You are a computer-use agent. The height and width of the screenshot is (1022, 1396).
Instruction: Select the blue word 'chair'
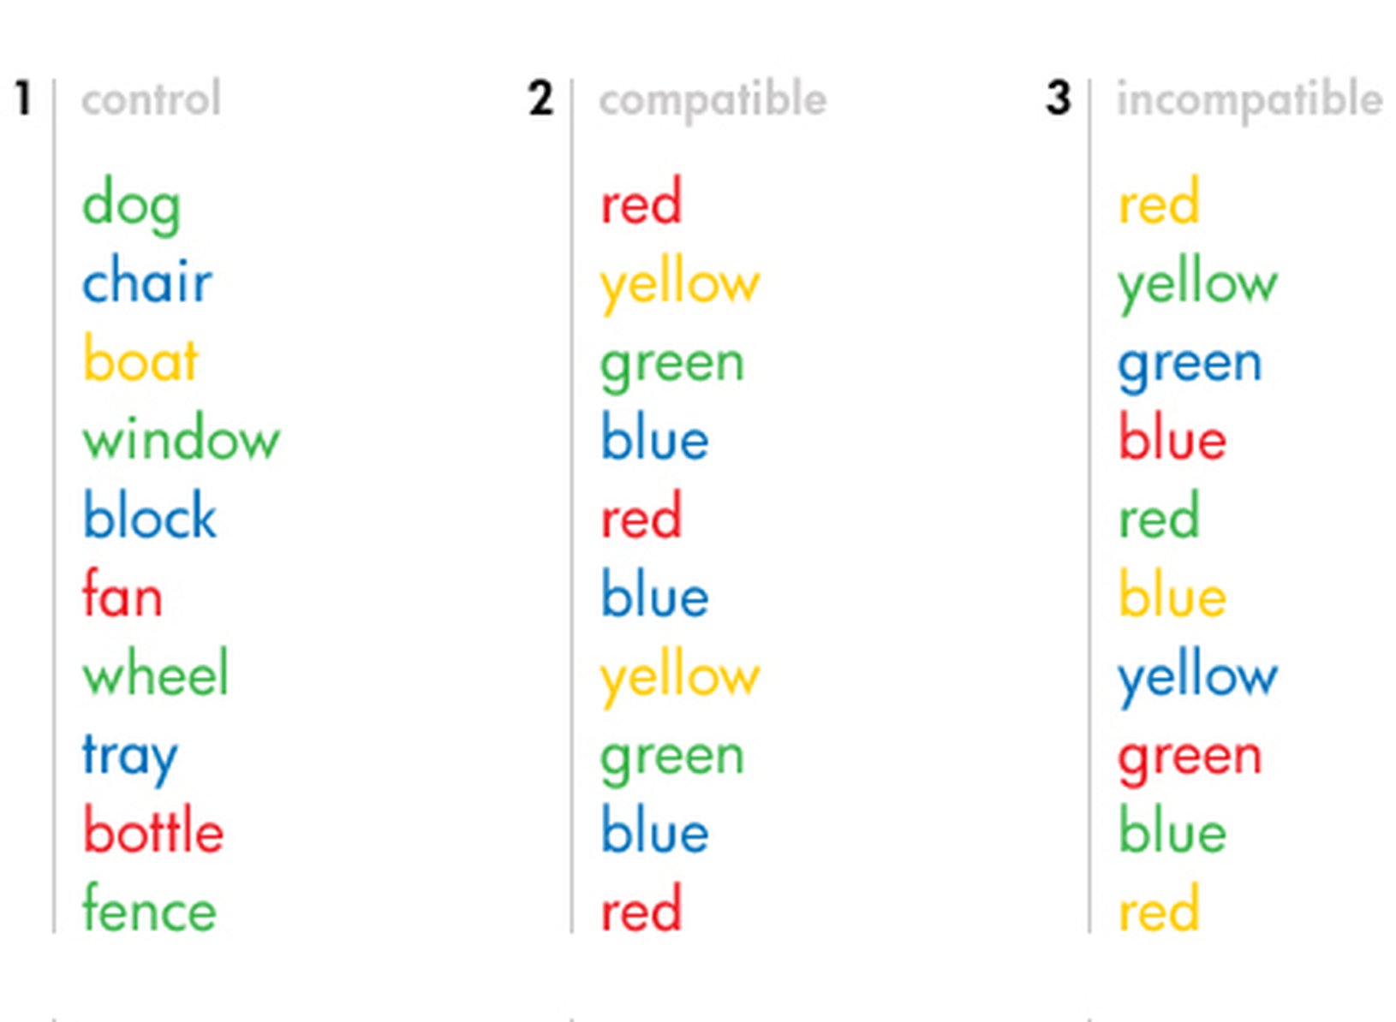click(146, 281)
